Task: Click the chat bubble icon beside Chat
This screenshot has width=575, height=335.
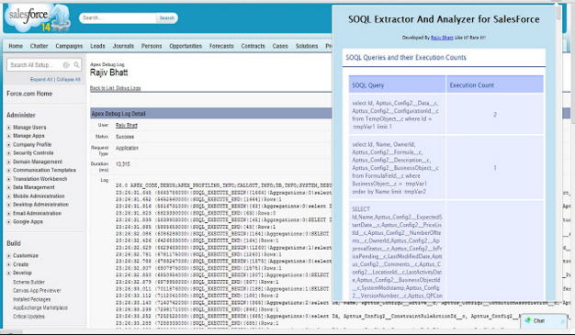Action: tap(527, 320)
